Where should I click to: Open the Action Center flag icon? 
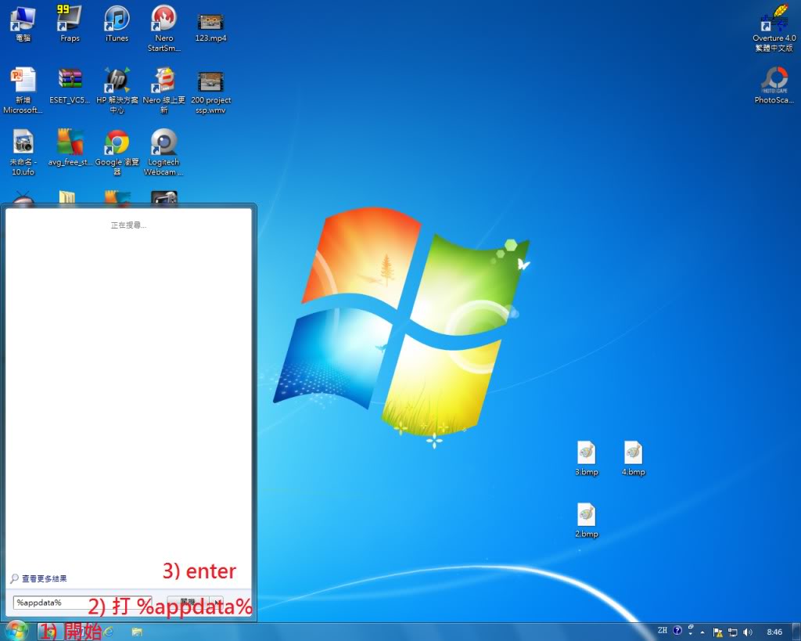pyautogui.click(x=718, y=632)
